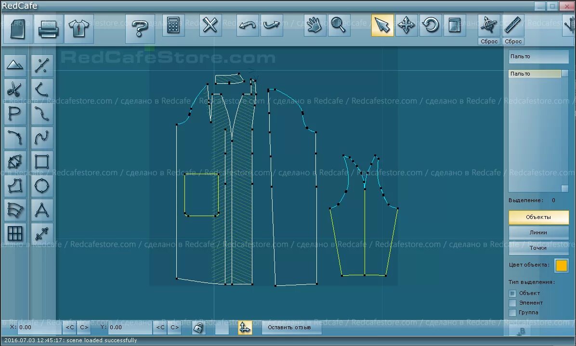
Task: Check the Элемент selection type
Action: (x=512, y=303)
